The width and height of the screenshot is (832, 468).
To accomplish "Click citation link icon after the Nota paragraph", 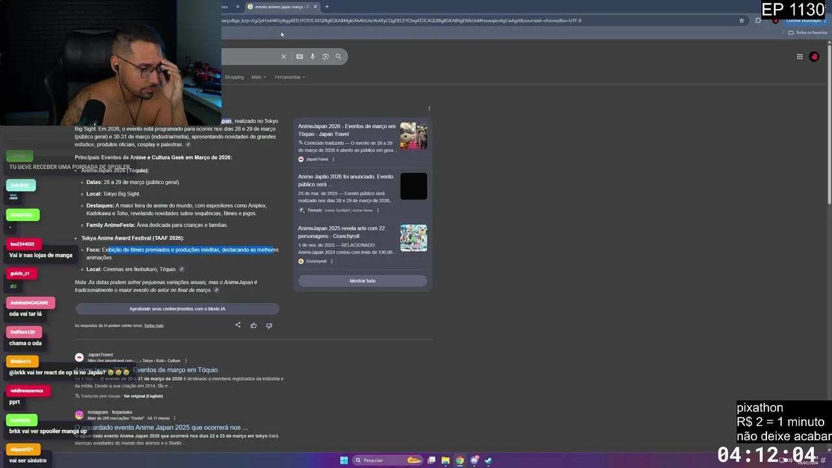I will click(216, 290).
